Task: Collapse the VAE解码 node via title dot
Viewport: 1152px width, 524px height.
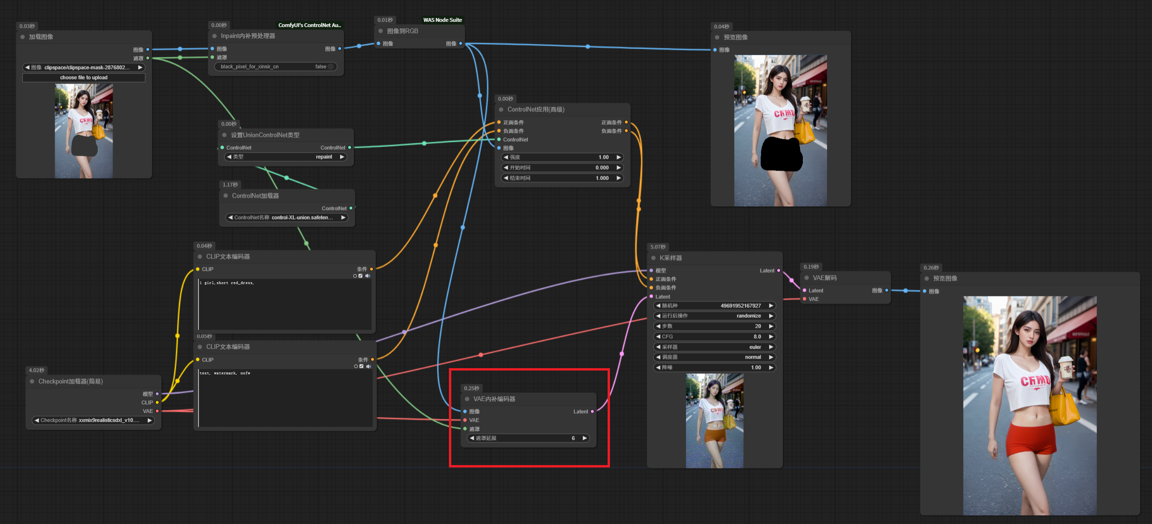Action: tap(807, 278)
